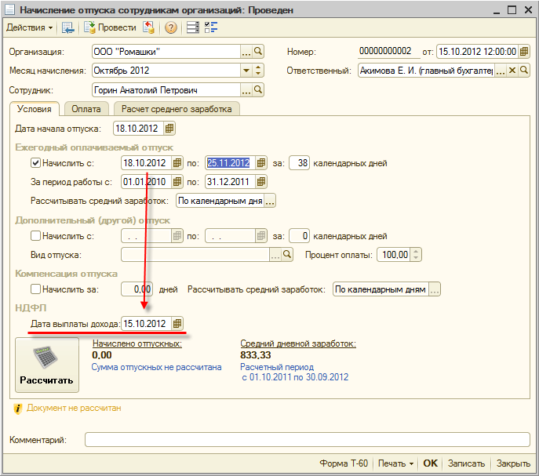Image resolution: width=539 pixels, height=476 pixels.
Task: Open the Расчет среднего заработка tab
Action: (x=177, y=109)
